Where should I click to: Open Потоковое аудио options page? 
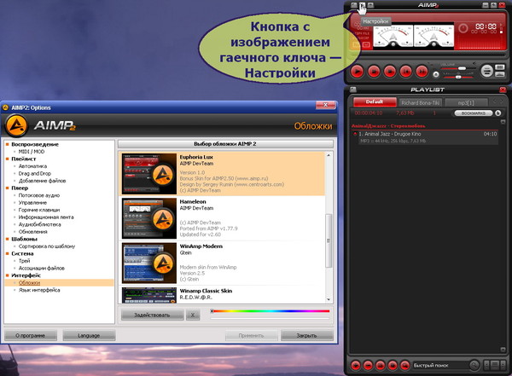pos(39,195)
